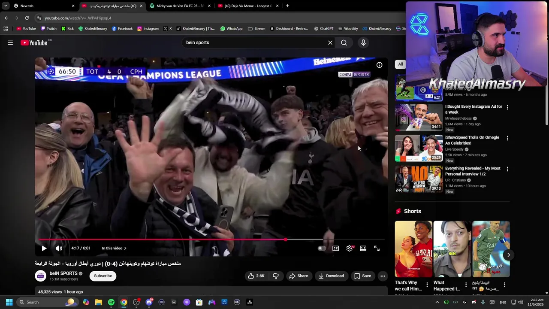Screen dimensions: 549x309
Task: Open Twitch bookmark
Action: pyautogui.click(x=48, y=29)
